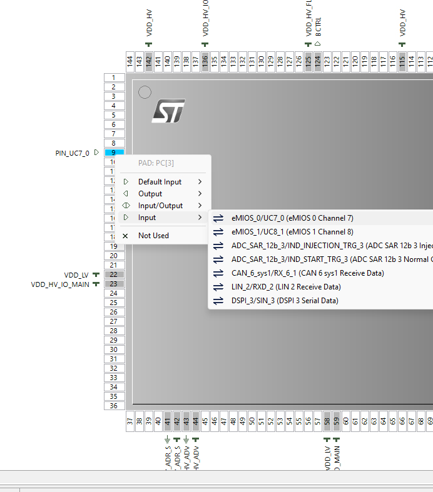This screenshot has width=433, height=492.
Task: Click the Default Input triangle icon
Action: (x=126, y=182)
